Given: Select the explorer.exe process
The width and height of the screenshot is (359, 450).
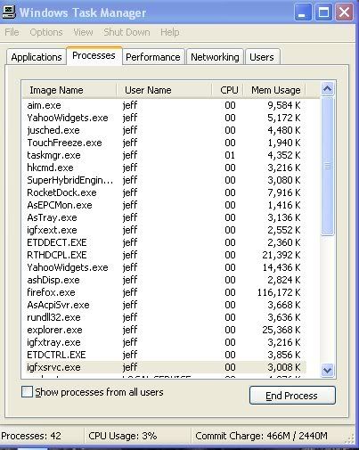Looking at the screenshot, I should [165, 330].
